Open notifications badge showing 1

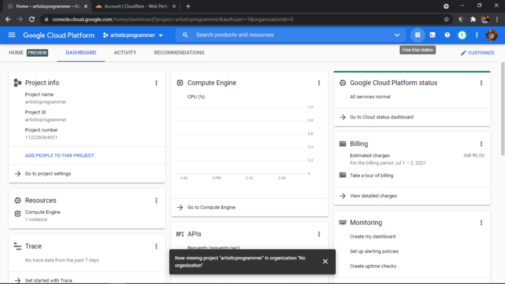pos(462,35)
